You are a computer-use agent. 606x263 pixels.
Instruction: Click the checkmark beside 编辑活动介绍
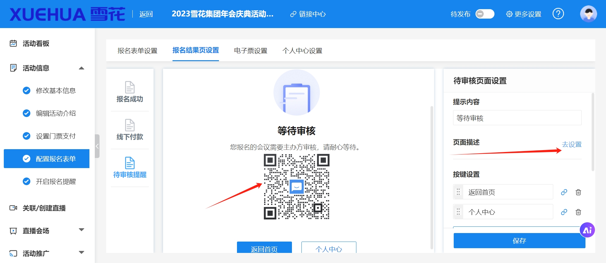[27, 114]
